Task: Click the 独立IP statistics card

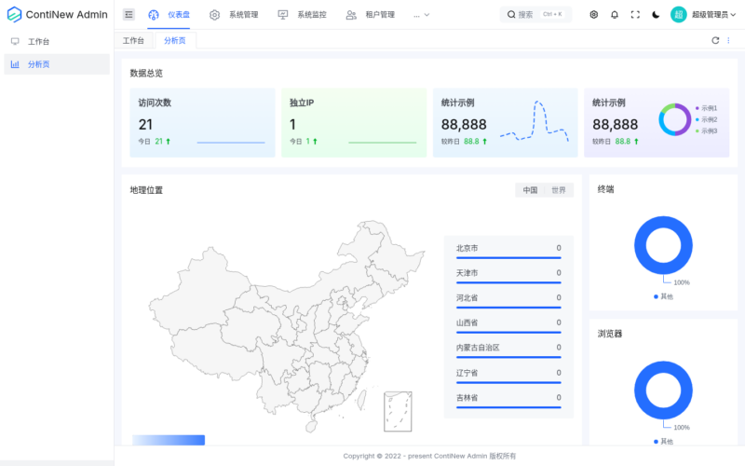Action: pos(354,122)
